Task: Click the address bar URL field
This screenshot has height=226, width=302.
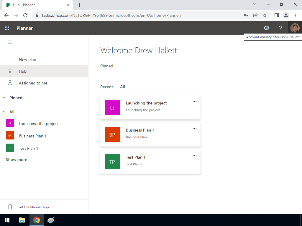Action: coord(112,15)
